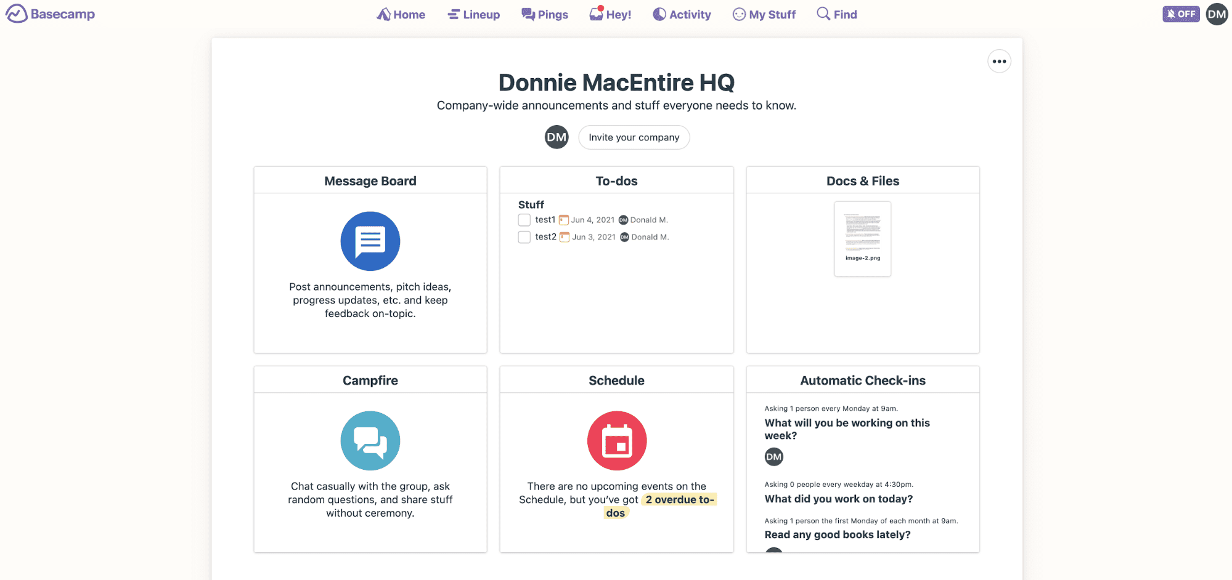Open the red Schedule calendar icon
1232x580 pixels.
tap(617, 441)
